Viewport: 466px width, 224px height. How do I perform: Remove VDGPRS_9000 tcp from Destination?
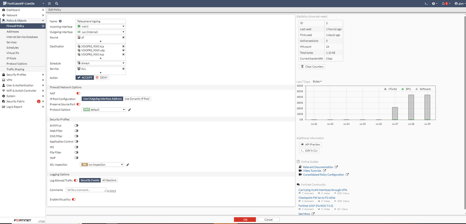[x=123, y=46]
